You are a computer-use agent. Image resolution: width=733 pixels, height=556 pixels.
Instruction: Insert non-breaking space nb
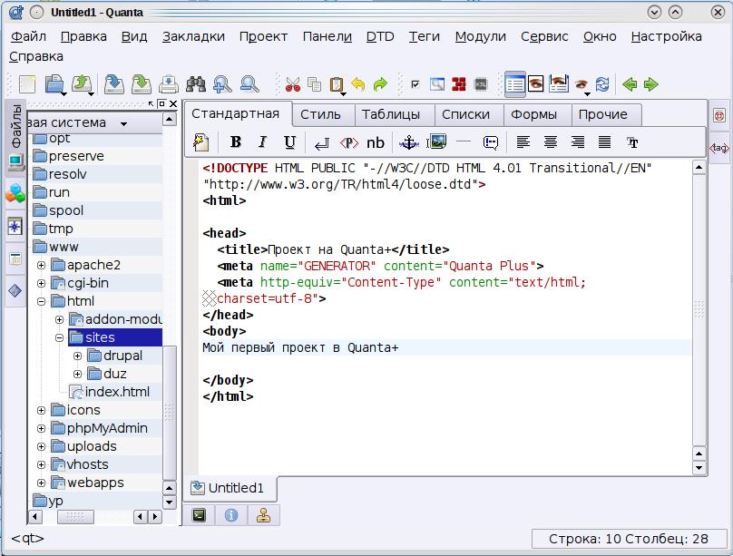[x=376, y=142]
